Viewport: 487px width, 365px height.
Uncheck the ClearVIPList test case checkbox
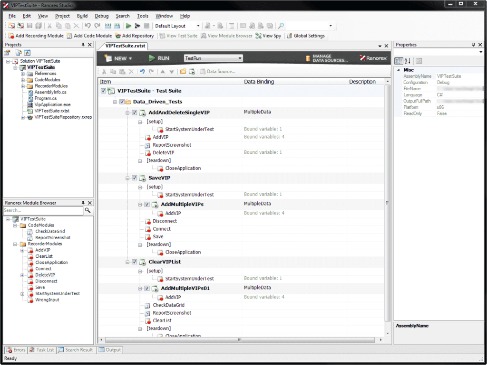point(135,262)
